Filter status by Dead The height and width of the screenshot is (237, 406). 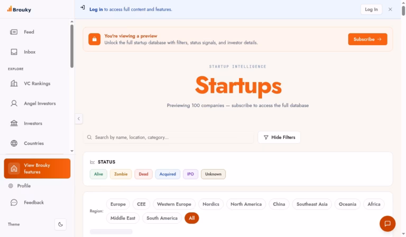[143, 174]
